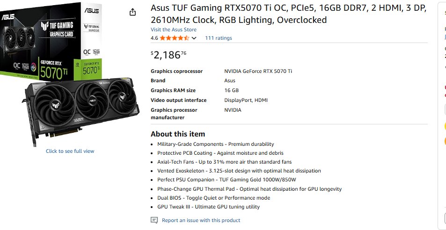
Task: Click the $2,186.76 price
Action: click(168, 55)
